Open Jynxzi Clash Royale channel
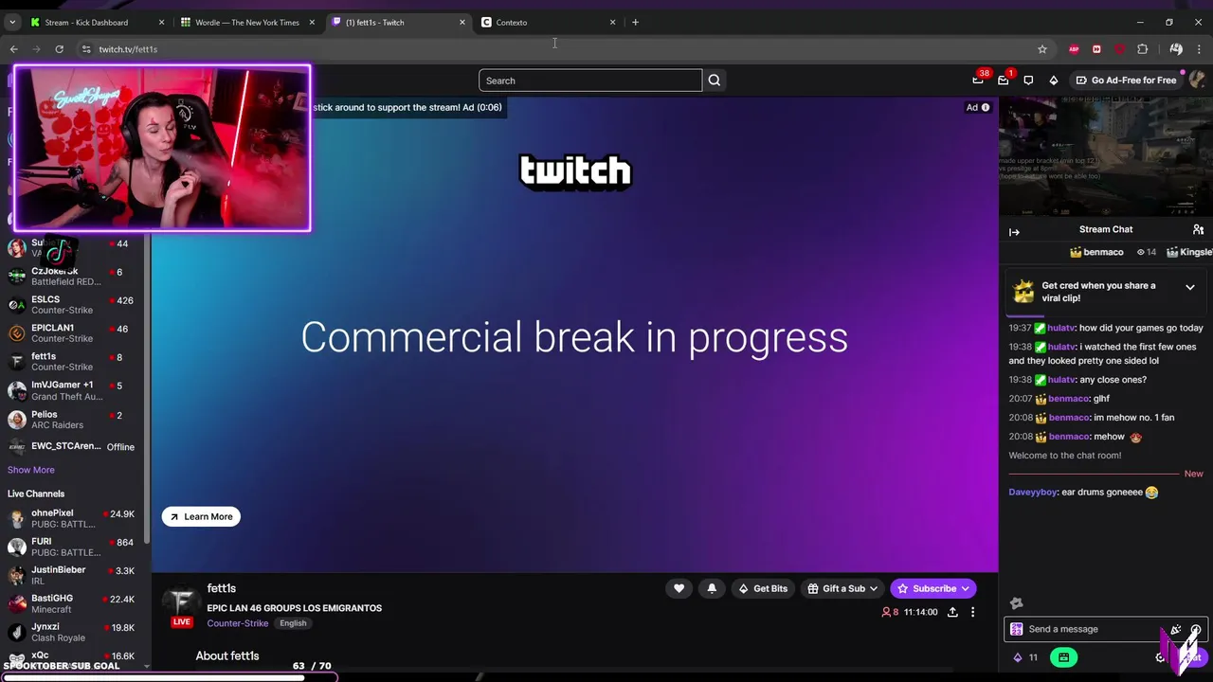 click(72, 632)
